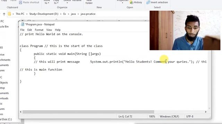Click the History clock icon
The image size is (222, 124).
pyautogui.click(x=131, y=2)
